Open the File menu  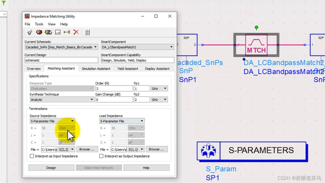click(27, 24)
